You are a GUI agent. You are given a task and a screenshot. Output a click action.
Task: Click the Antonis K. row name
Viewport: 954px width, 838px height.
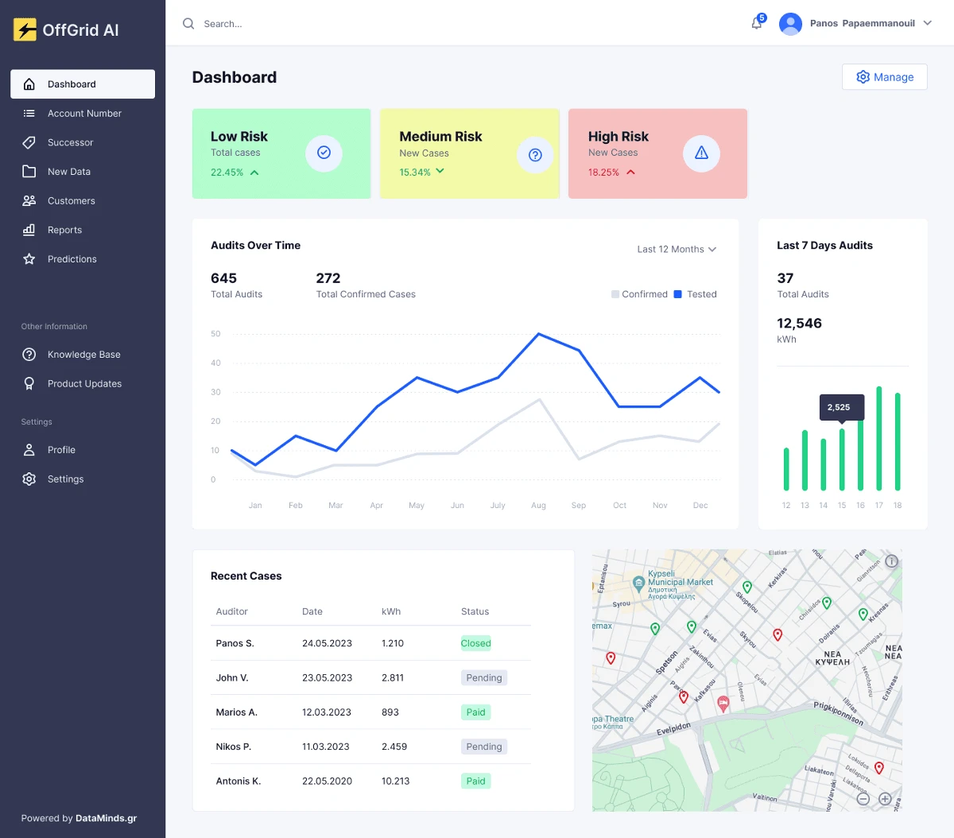(238, 782)
